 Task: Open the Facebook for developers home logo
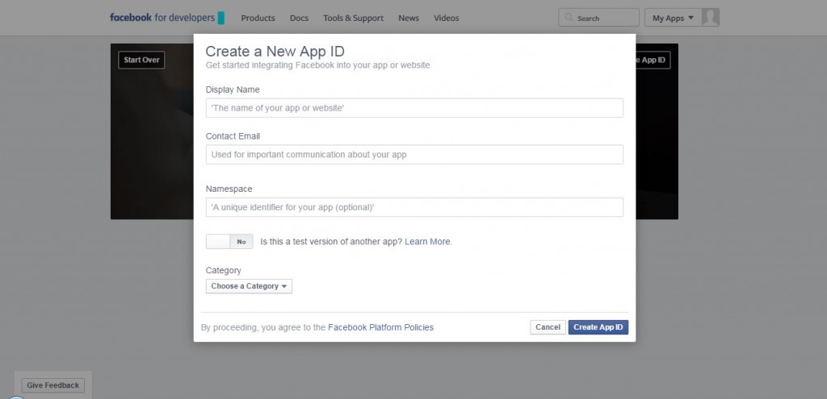click(166, 18)
